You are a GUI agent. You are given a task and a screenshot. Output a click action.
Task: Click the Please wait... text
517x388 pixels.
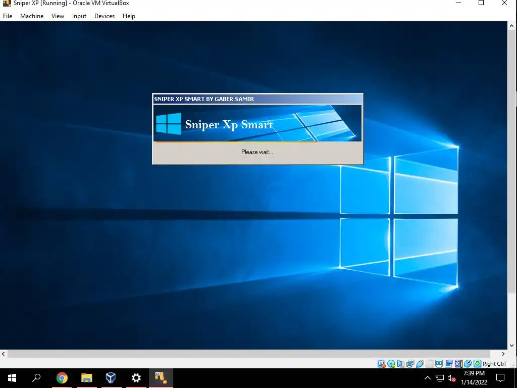point(257,152)
